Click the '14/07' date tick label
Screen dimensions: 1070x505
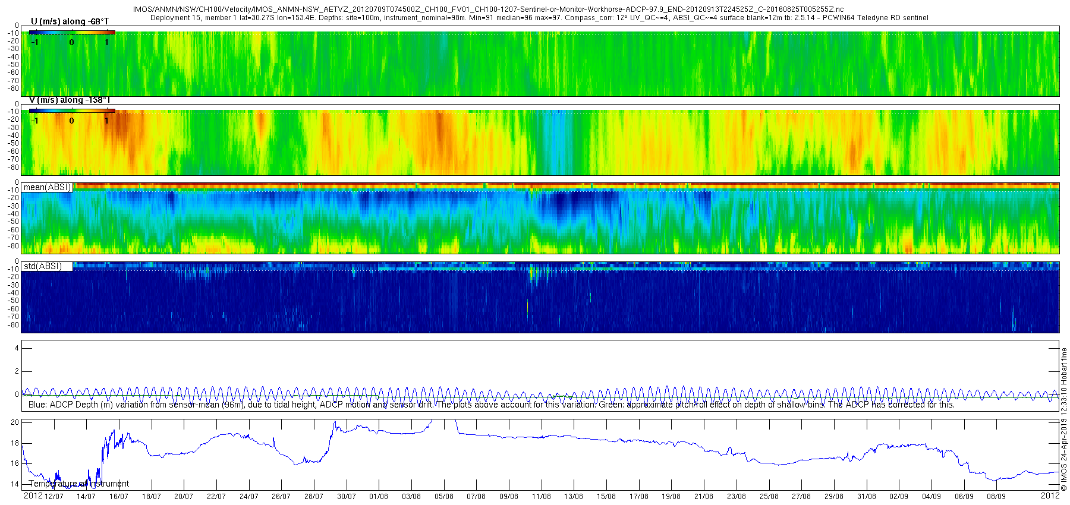(x=86, y=497)
